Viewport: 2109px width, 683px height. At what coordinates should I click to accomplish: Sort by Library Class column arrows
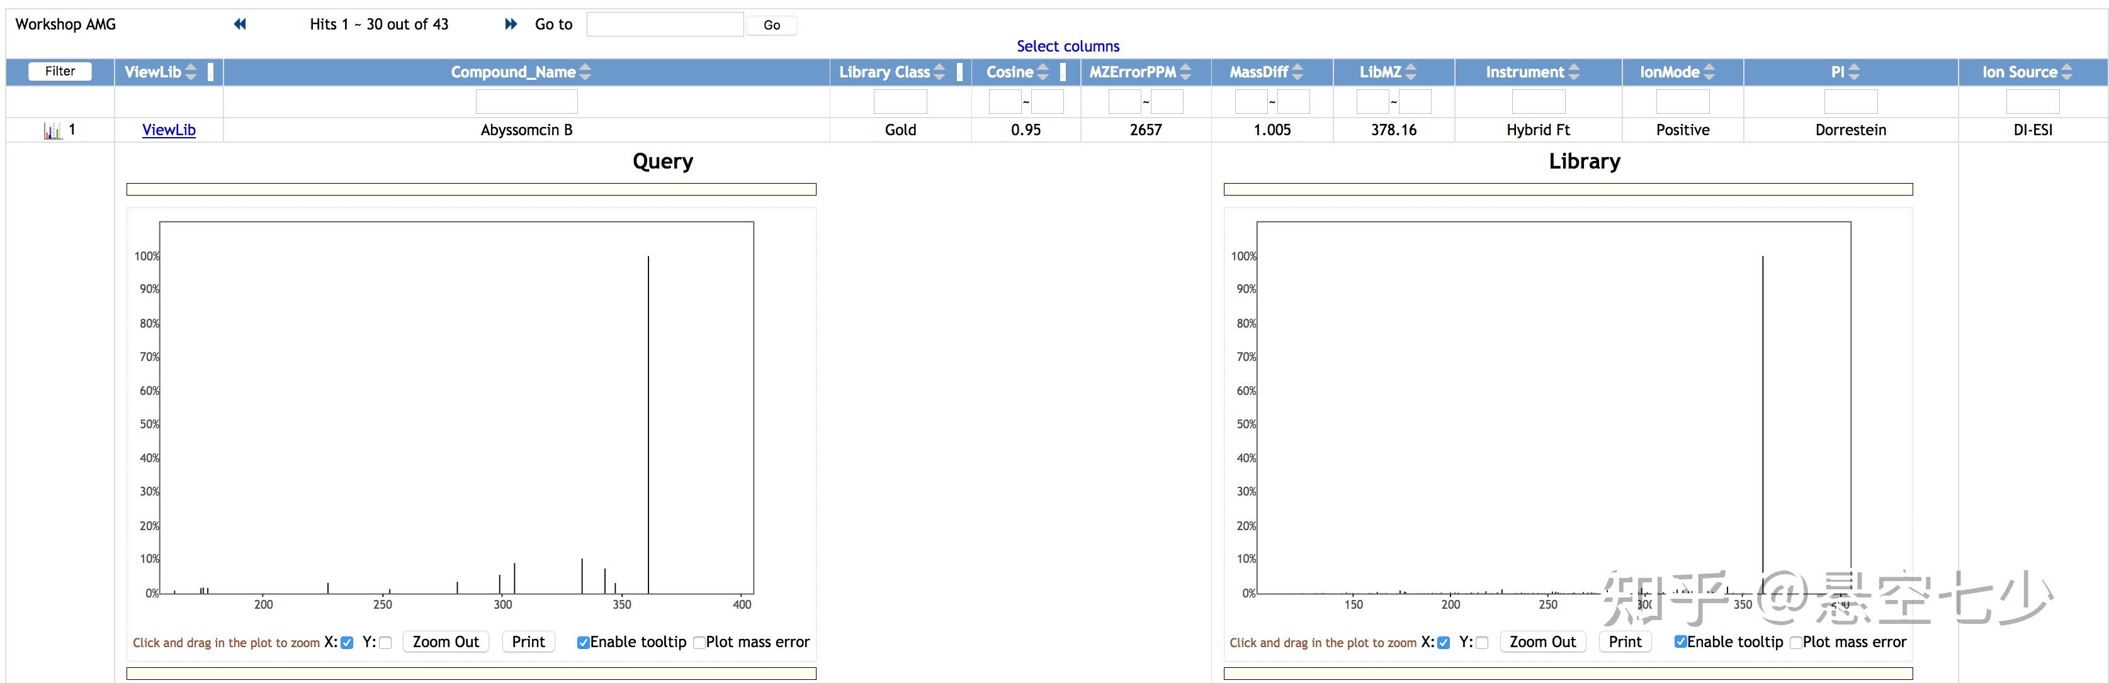(x=939, y=72)
